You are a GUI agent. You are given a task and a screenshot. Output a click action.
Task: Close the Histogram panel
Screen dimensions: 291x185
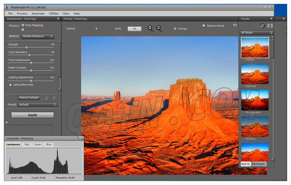click(80, 138)
